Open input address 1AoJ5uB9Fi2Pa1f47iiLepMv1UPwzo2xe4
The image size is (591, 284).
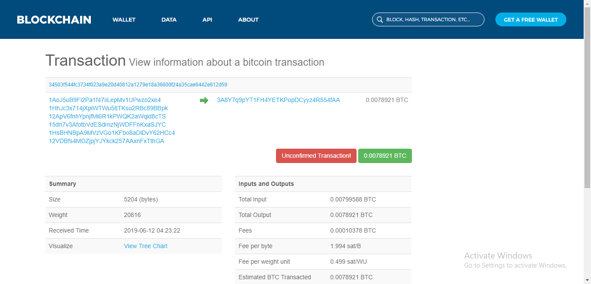pos(105,100)
